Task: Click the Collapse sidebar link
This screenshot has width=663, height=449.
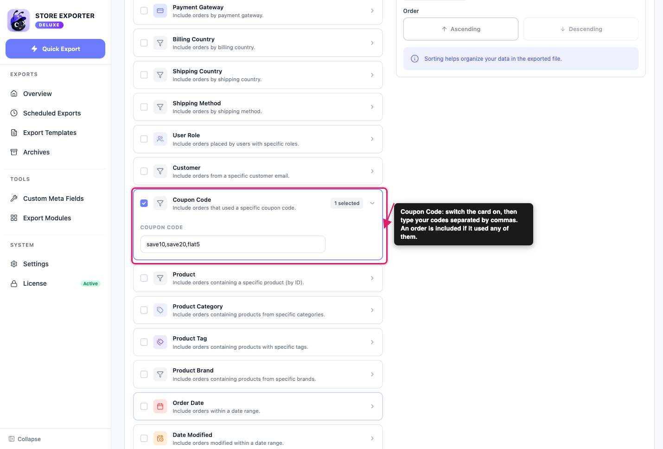Action: coord(25,439)
